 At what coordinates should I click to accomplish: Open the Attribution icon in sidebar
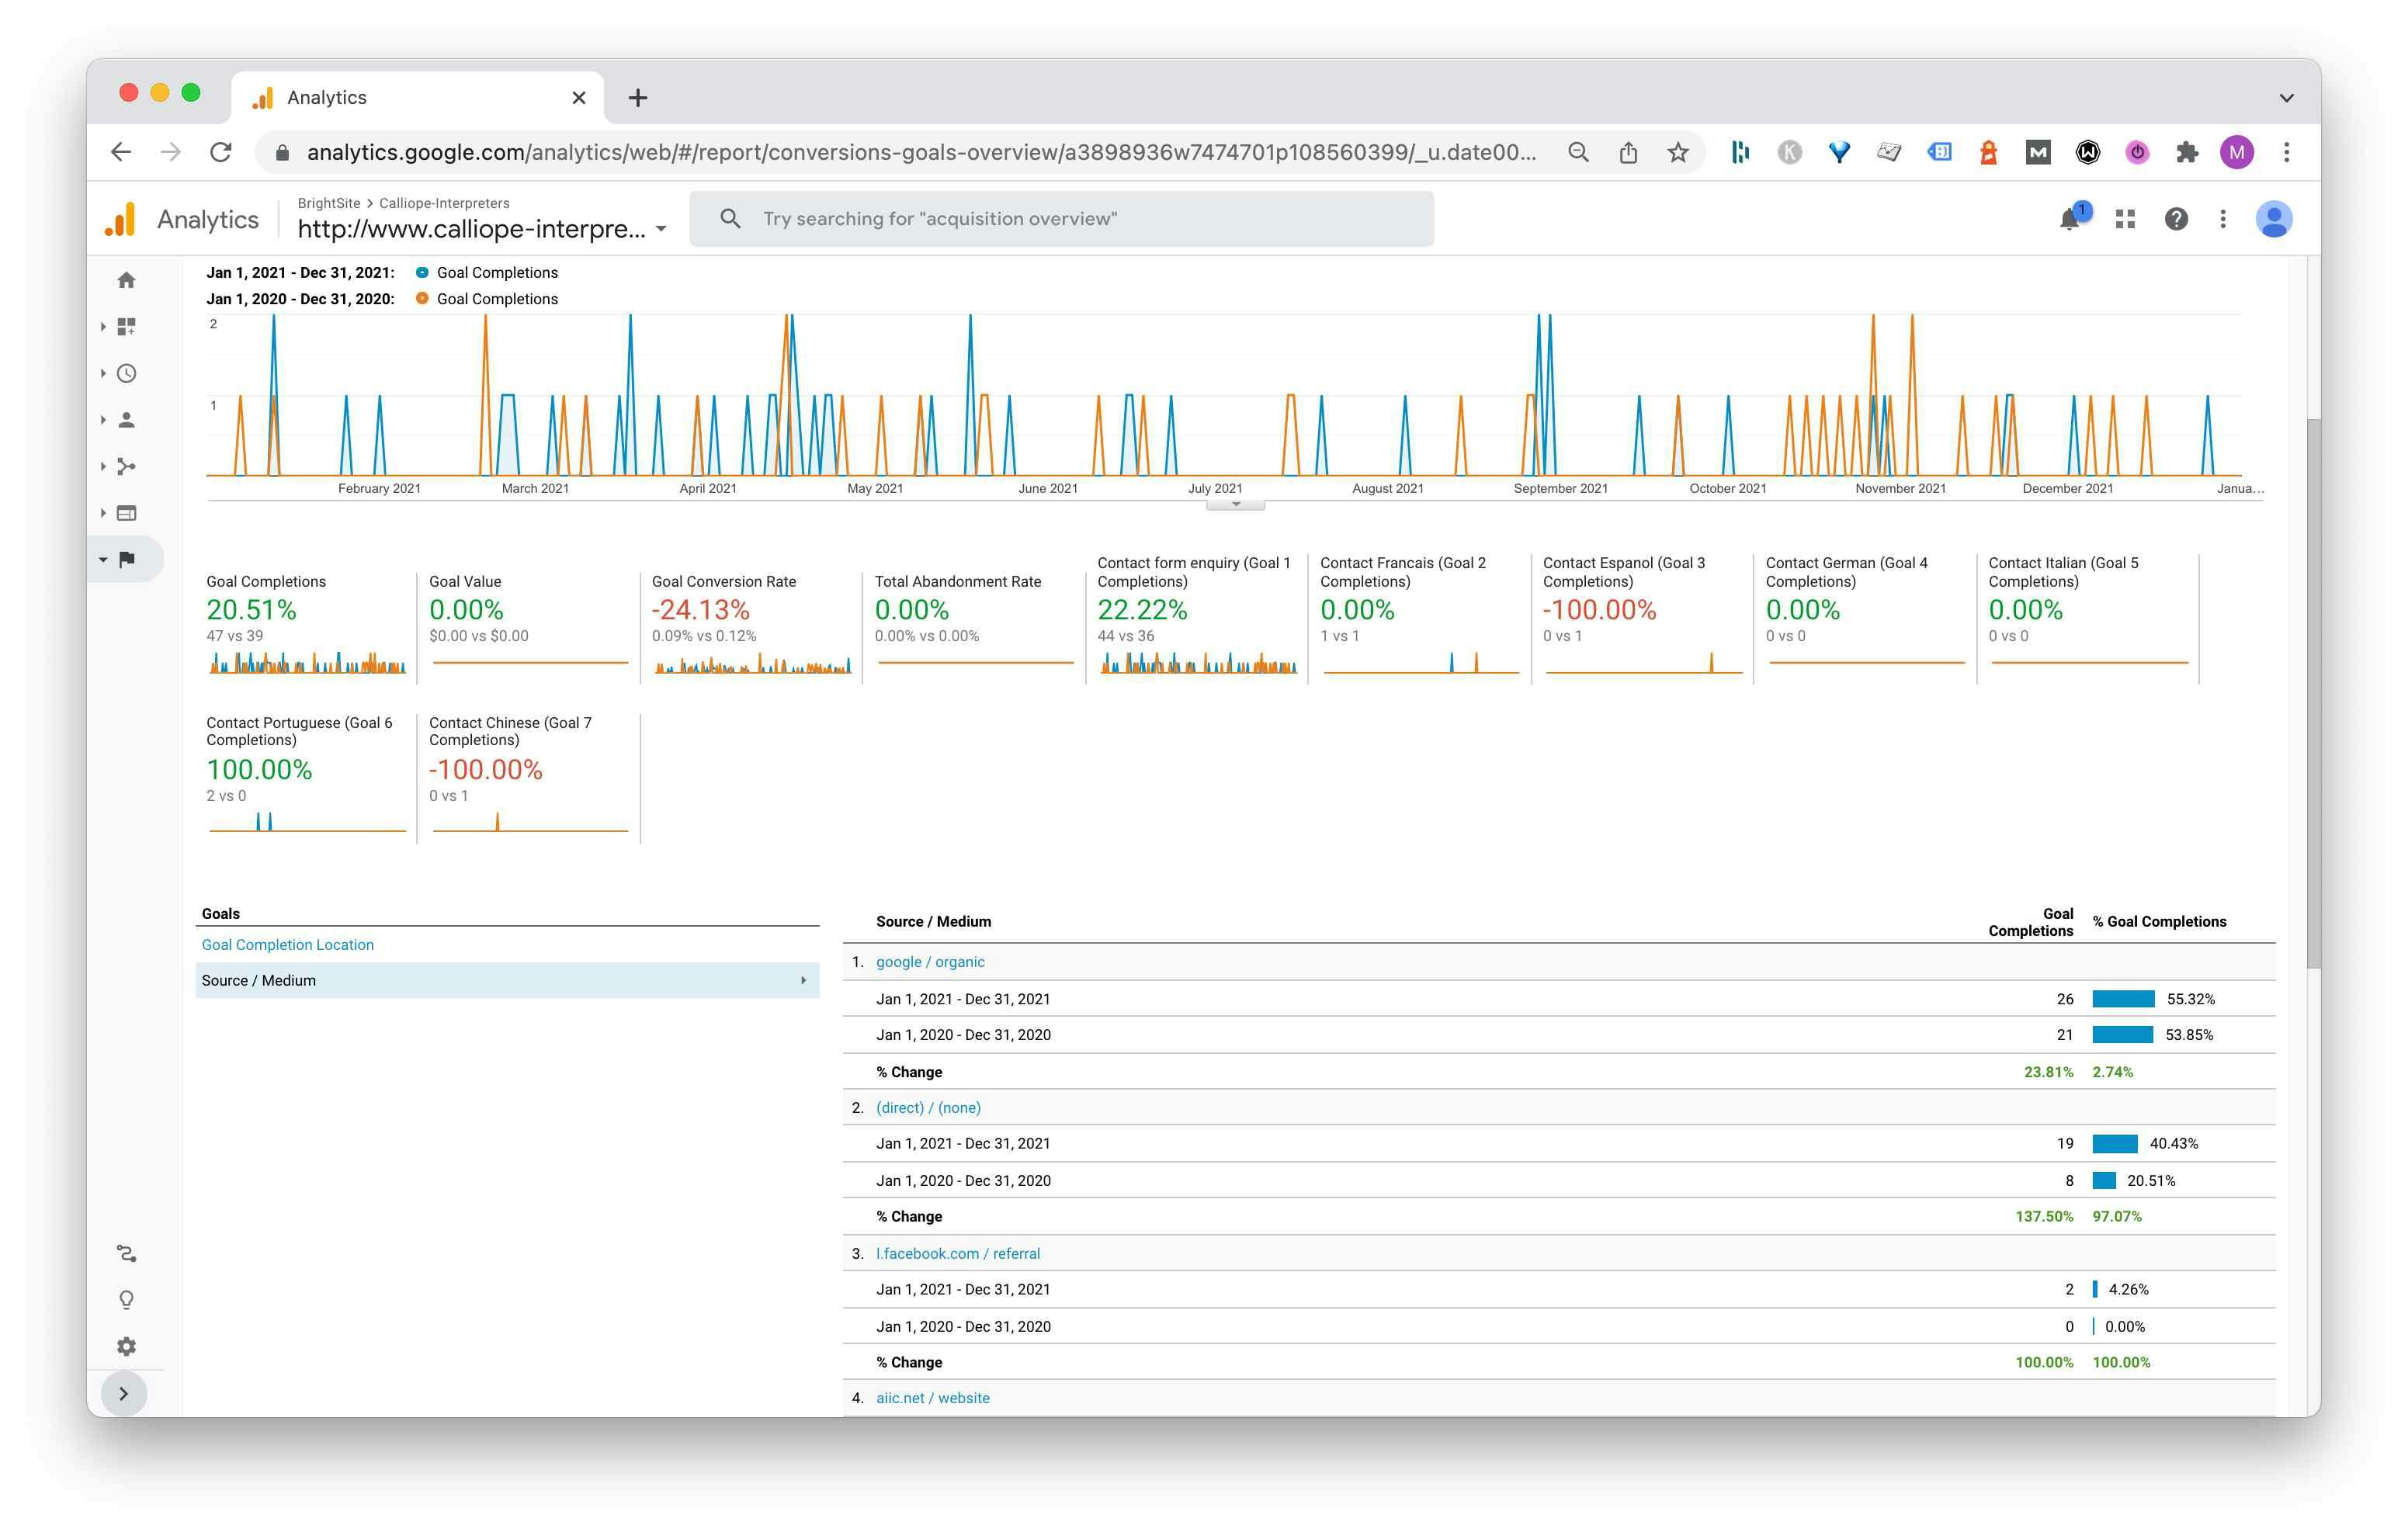tap(126, 1254)
